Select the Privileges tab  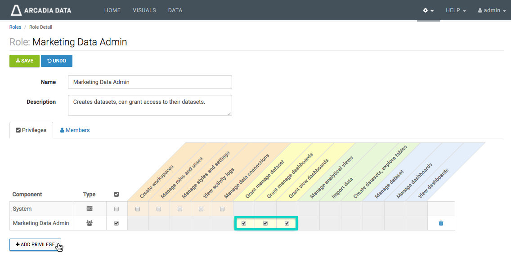(31, 130)
